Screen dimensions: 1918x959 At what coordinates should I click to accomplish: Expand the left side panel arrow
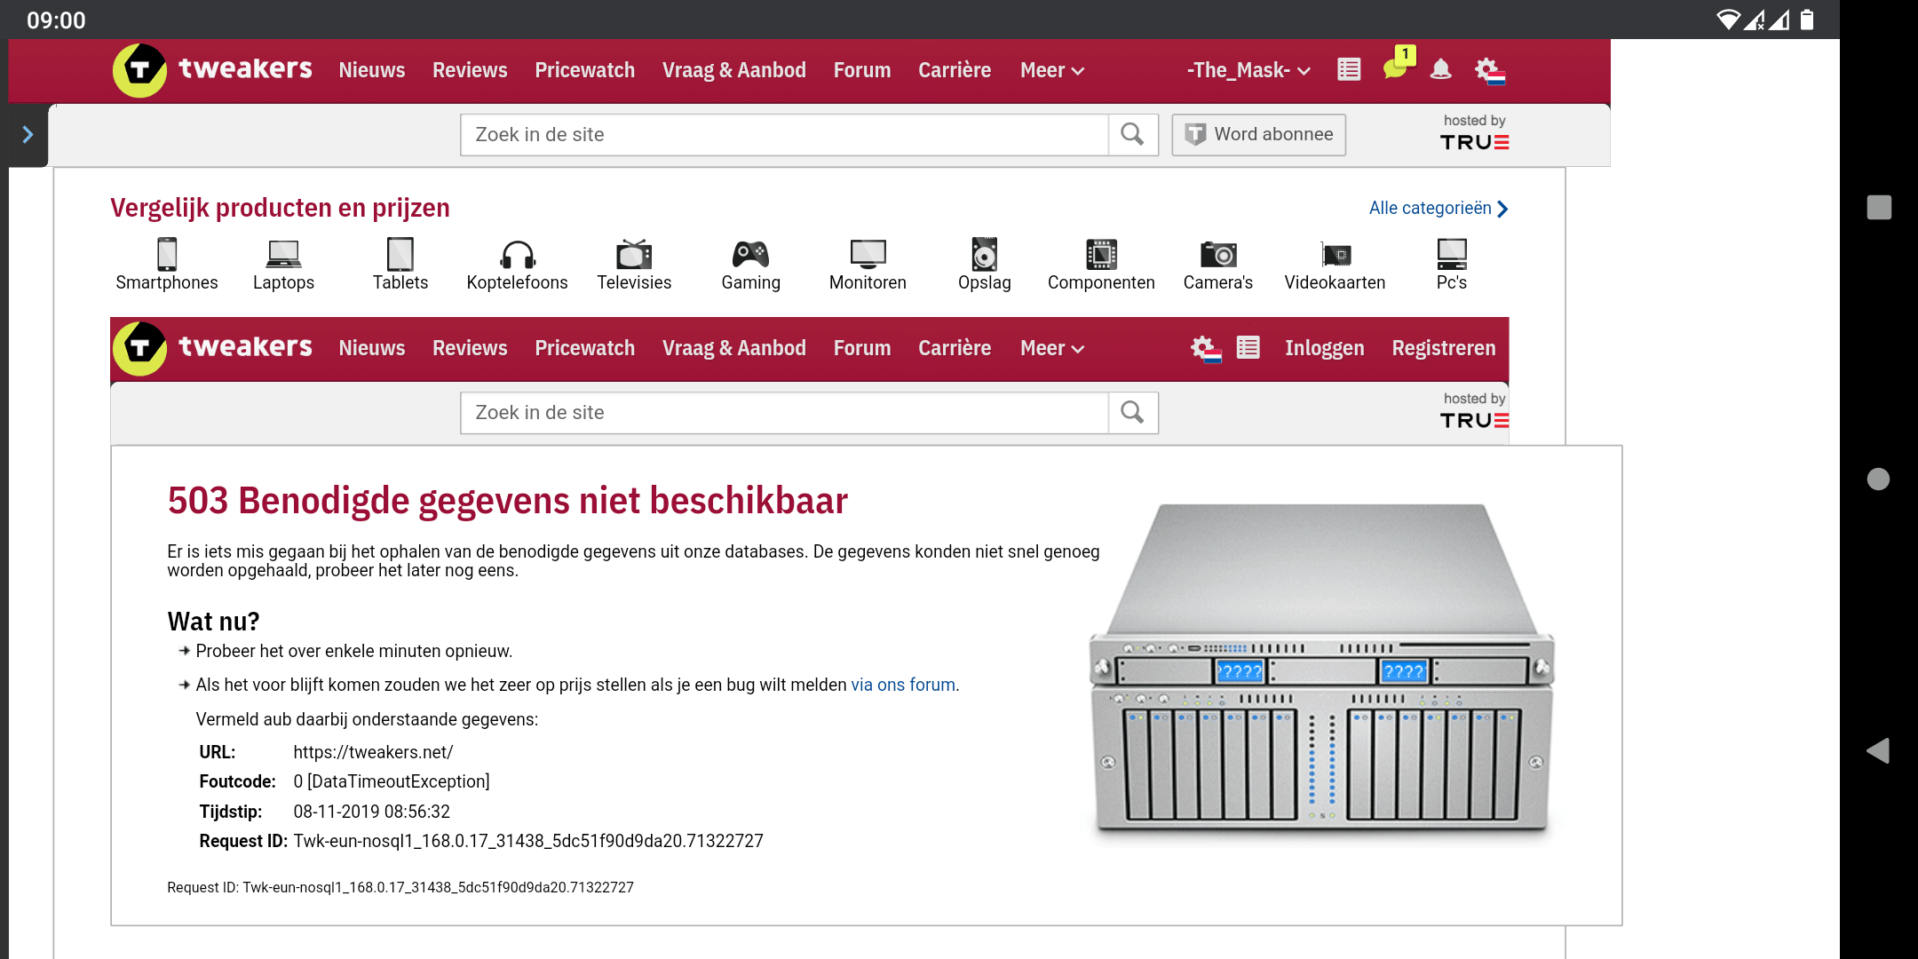click(x=28, y=135)
